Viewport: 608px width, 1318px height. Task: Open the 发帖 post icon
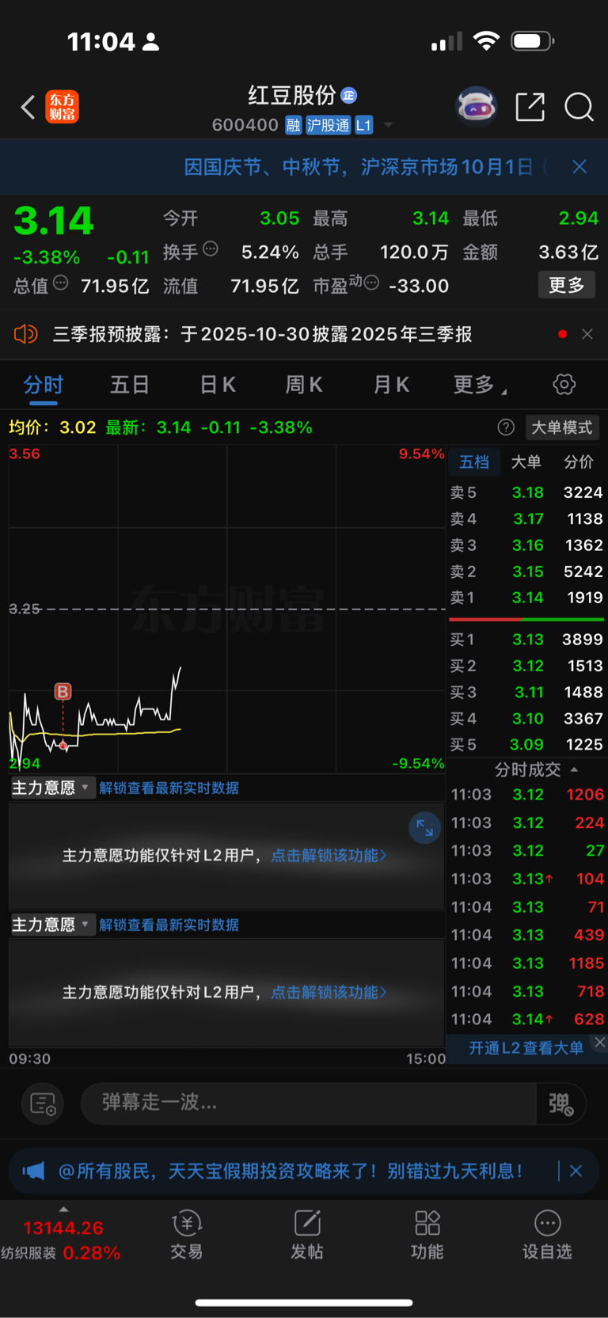pos(307,1234)
